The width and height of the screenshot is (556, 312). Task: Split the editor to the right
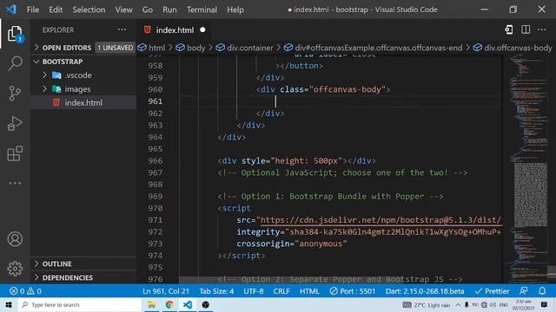tap(526, 29)
